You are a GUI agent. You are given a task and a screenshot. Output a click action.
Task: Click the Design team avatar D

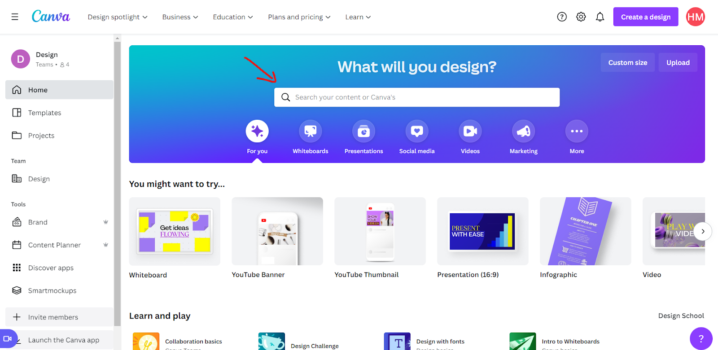pos(21,59)
